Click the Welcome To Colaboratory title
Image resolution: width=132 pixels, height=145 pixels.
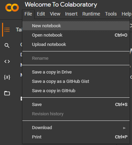pos(61,4)
